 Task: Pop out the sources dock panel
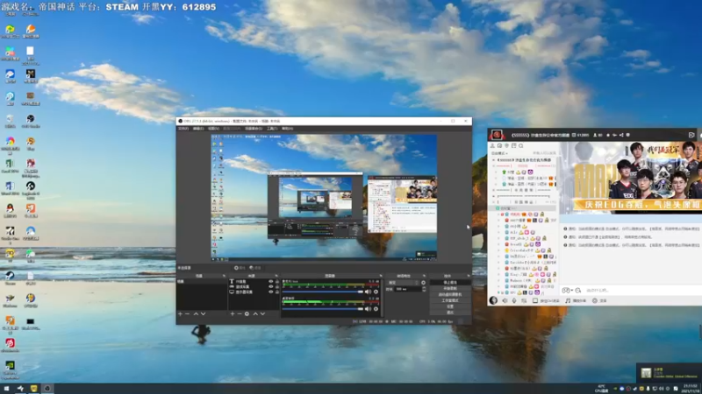tap(276, 276)
